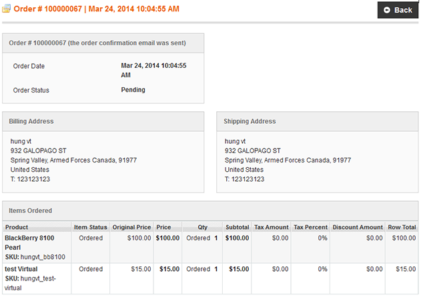The width and height of the screenshot is (427, 307).
Task: Click the Pending order status value
Action: (133, 90)
